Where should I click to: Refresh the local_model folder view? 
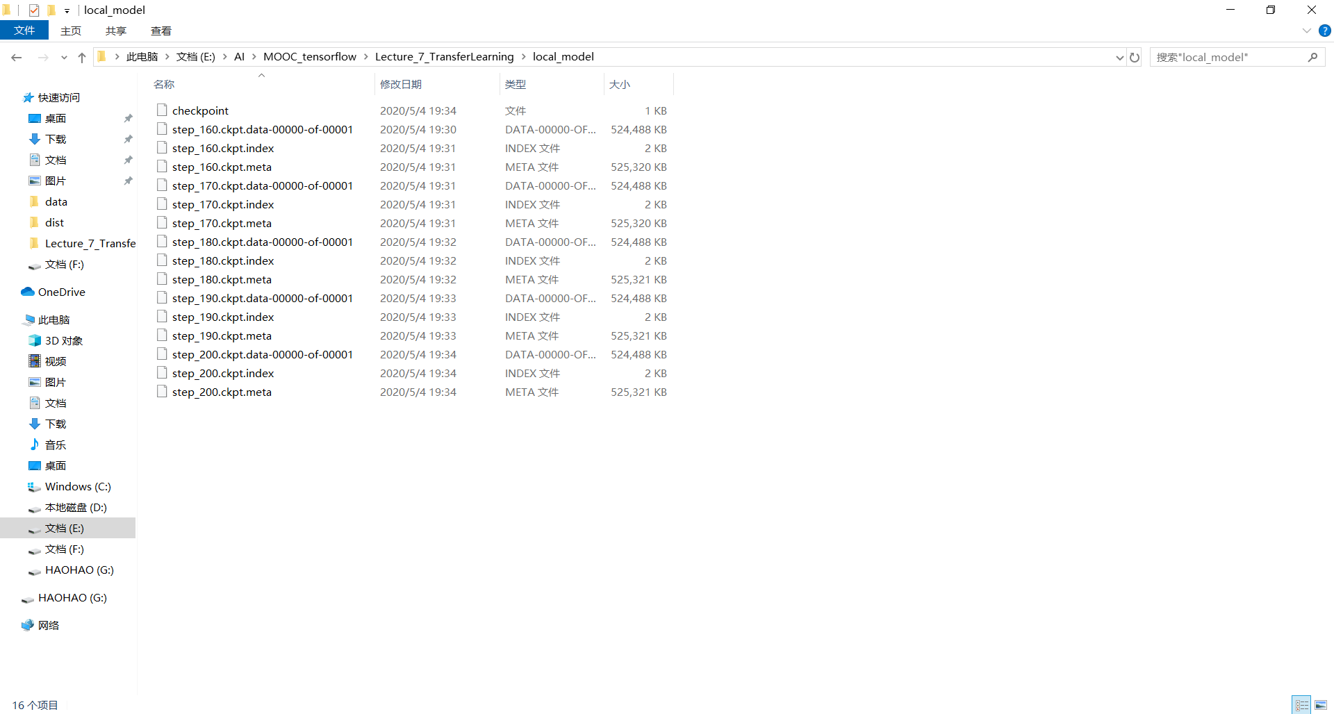1135,57
